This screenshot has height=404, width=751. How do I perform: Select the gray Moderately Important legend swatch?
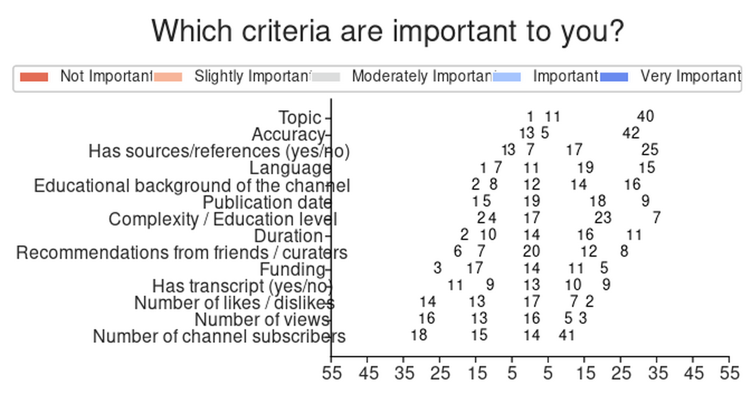coord(326,77)
